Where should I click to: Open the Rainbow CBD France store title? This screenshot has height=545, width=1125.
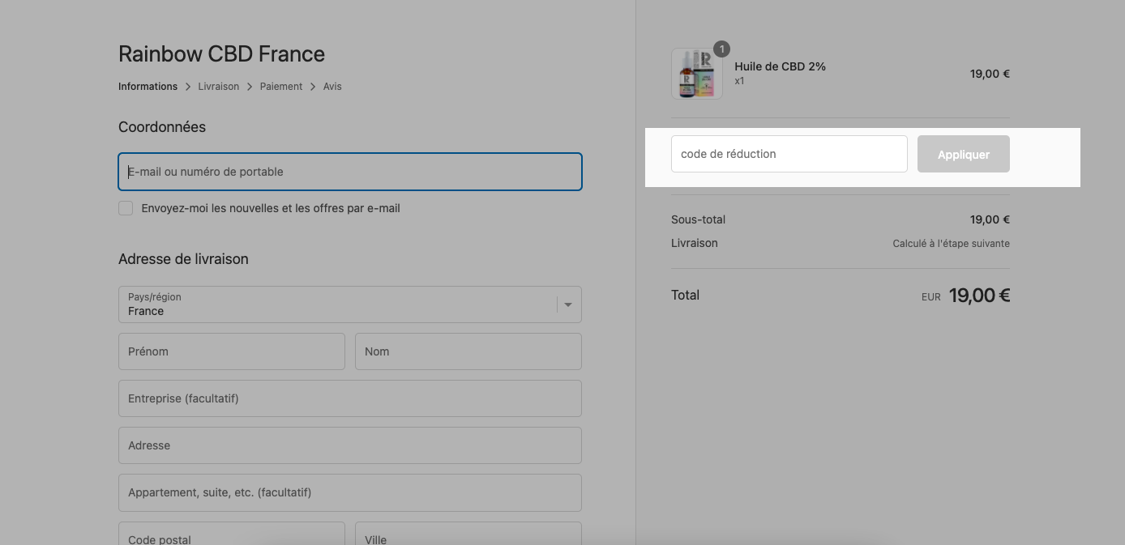point(221,54)
